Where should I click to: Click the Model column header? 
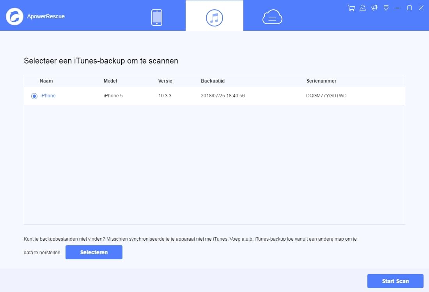tap(110, 81)
